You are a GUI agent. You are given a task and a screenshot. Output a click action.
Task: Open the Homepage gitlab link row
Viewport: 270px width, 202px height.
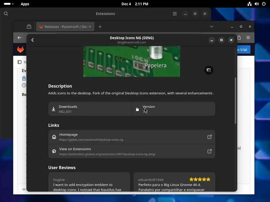coord(132,137)
